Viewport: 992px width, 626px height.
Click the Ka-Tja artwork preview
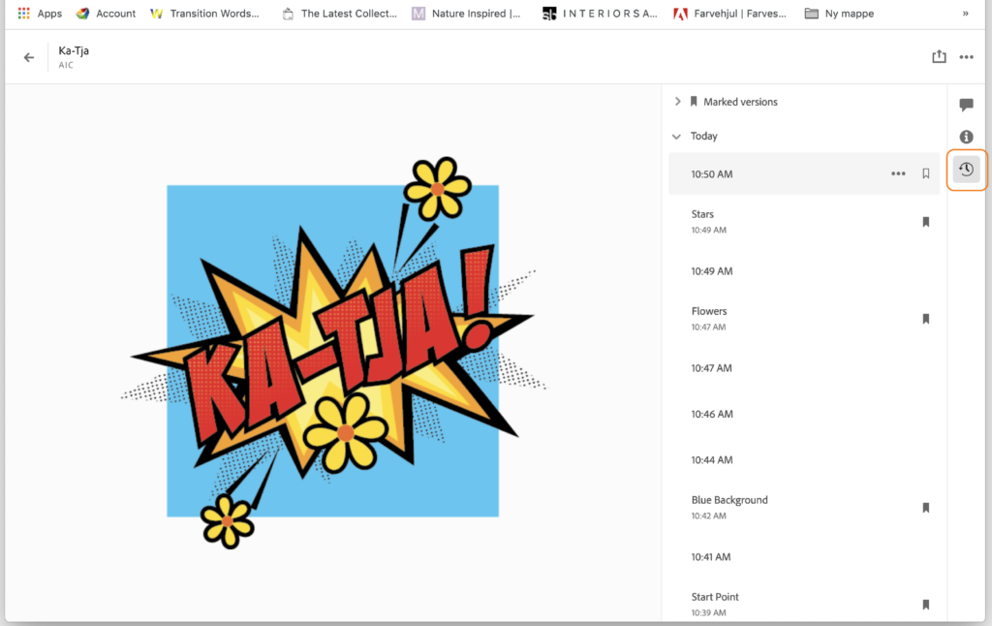[333, 352]
